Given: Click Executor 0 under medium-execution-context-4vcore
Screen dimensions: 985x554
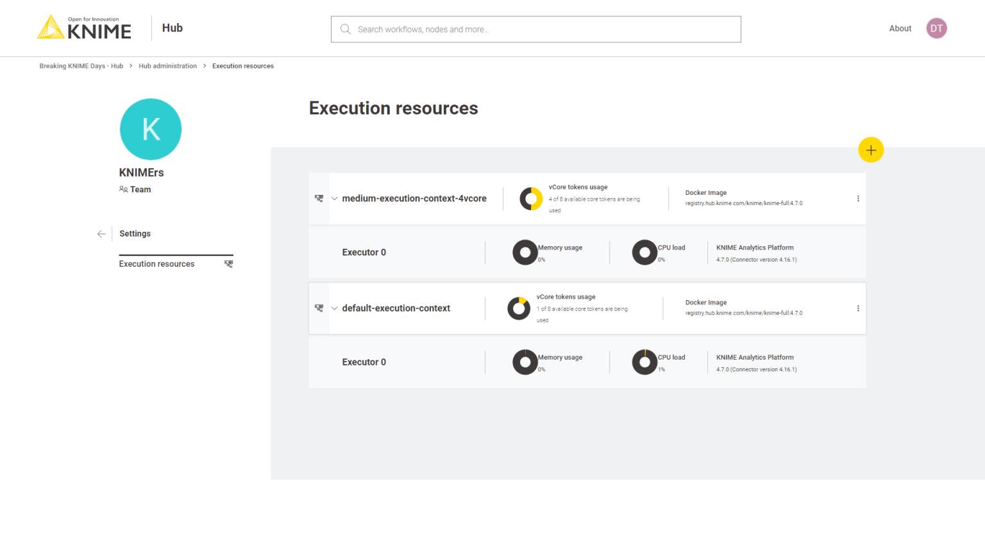Looking at the screenshot, I should coord(364,253).
